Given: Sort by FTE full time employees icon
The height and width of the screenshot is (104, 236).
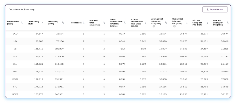Looking at the screenshot, I should click(x=104, y=23).
